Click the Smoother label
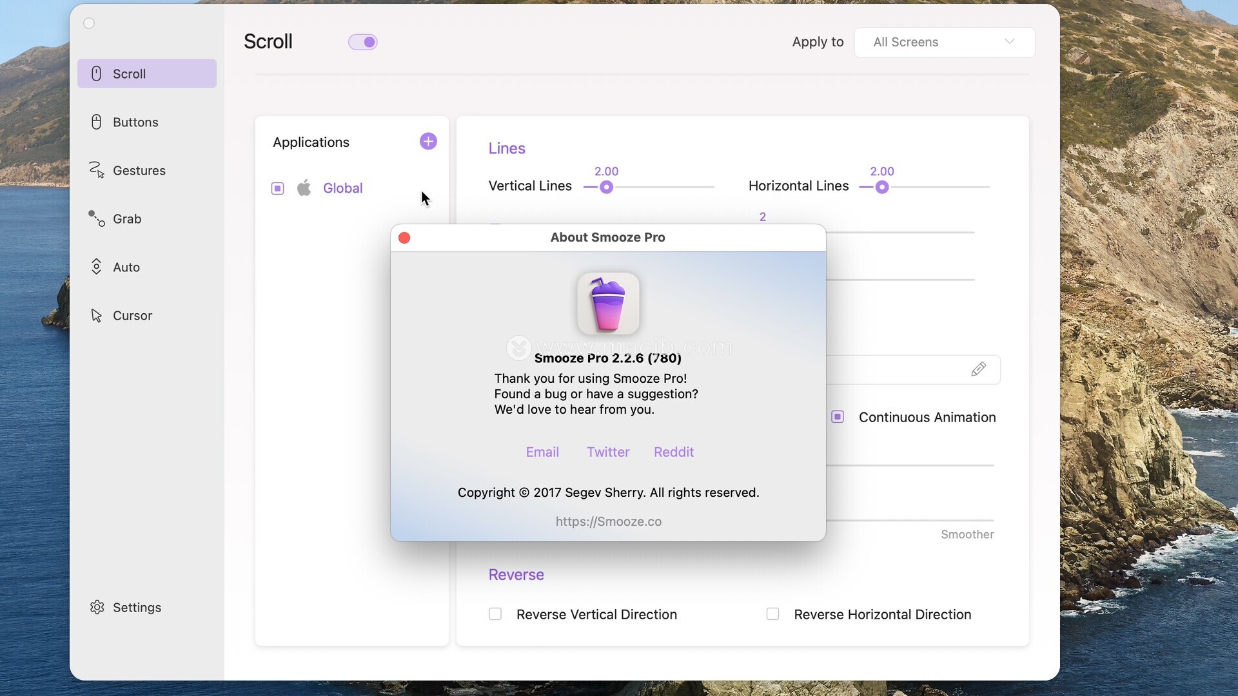1238x696 pixels. pos(967,534)
